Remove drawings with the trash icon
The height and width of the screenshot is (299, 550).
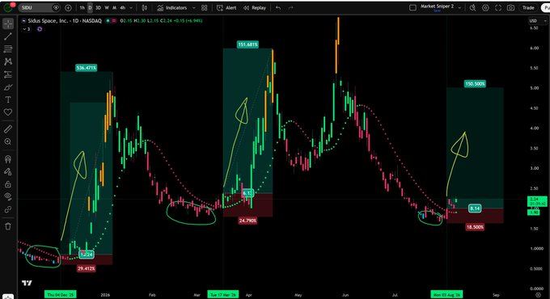point(8,226)
